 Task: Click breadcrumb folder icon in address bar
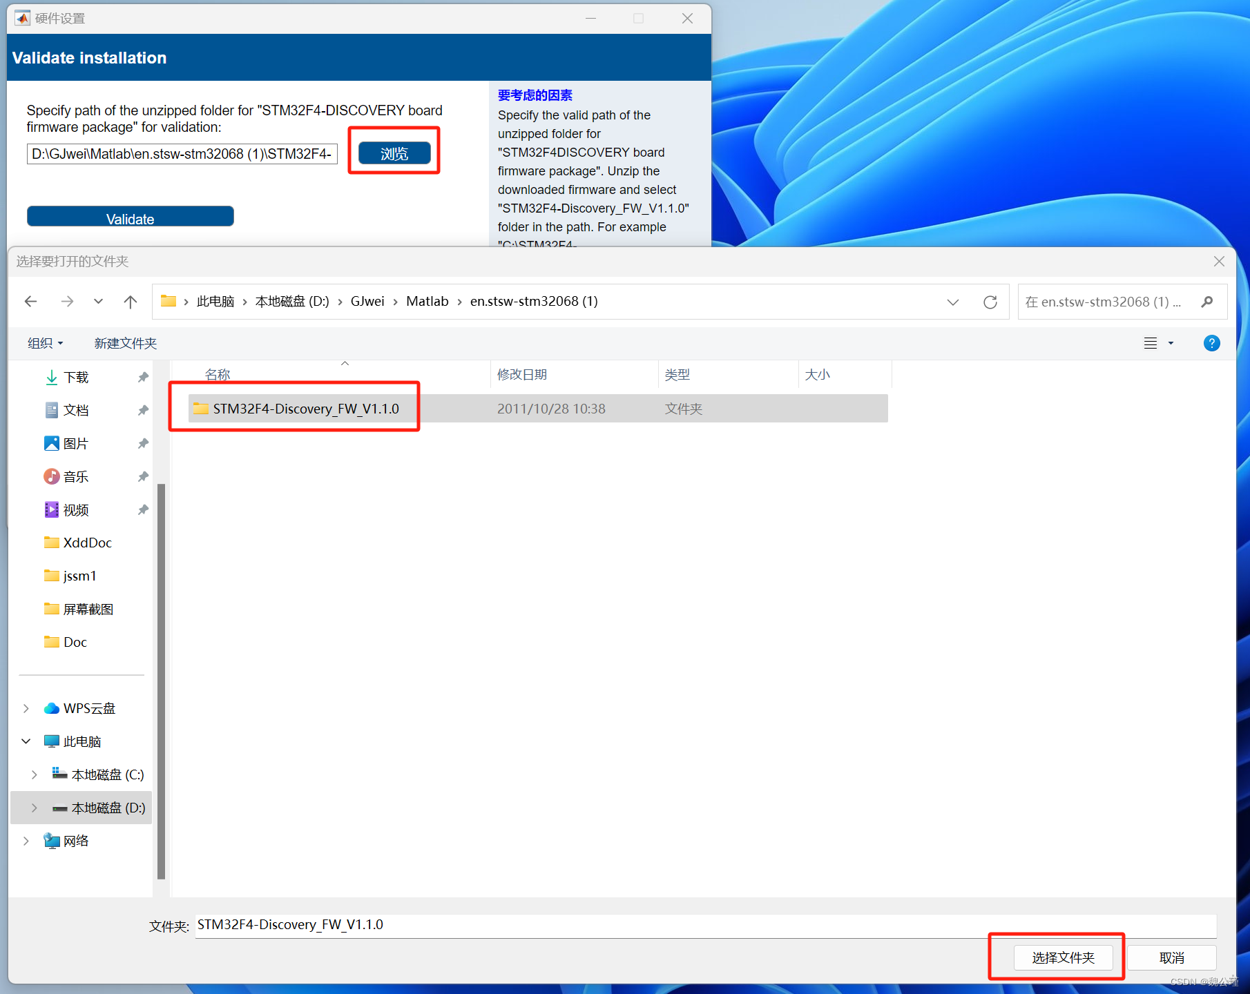pos(169,301)
